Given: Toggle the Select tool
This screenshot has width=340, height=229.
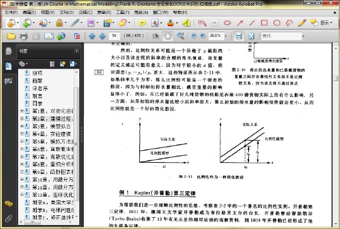Looking at the screenshot, I should click(155, 36).
